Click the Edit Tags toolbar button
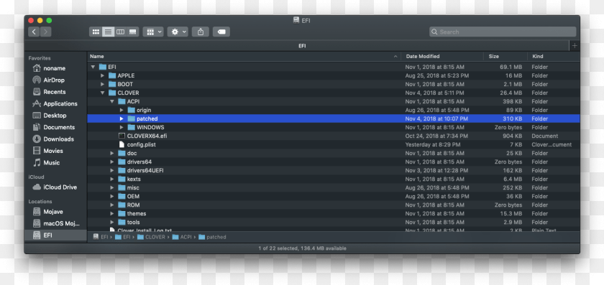The image size is (604, 285). pyautogui.click(x=221, y=32)
